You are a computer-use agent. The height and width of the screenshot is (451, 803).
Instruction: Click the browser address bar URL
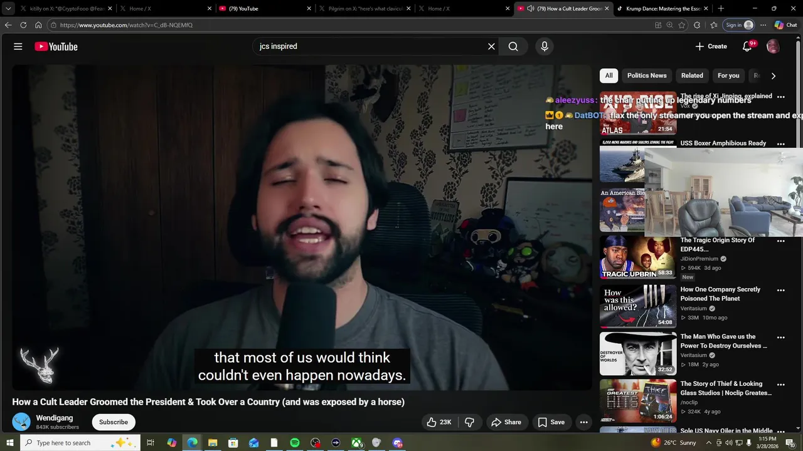[126, 25]
